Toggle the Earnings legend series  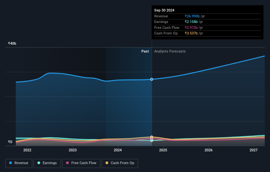[47, 163]
